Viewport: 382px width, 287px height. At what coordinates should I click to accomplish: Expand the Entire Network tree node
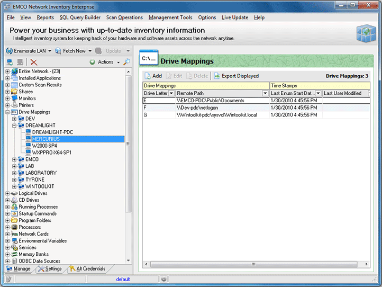point(7,71)
